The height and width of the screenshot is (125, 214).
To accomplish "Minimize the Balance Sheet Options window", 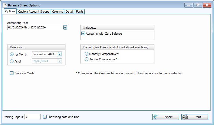I will 189,5.
